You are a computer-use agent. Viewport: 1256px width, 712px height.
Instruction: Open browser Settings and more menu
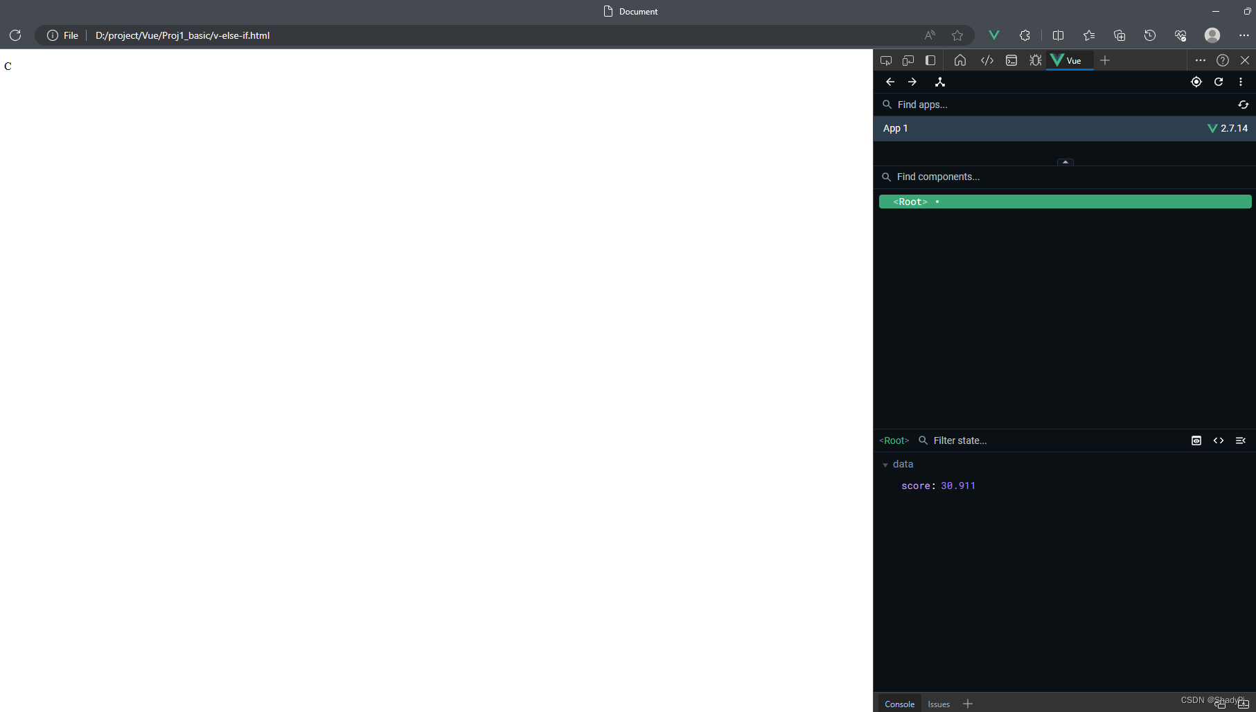[x=1244, y=35]
